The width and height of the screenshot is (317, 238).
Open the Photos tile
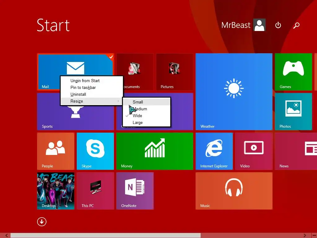coord(293,111)
